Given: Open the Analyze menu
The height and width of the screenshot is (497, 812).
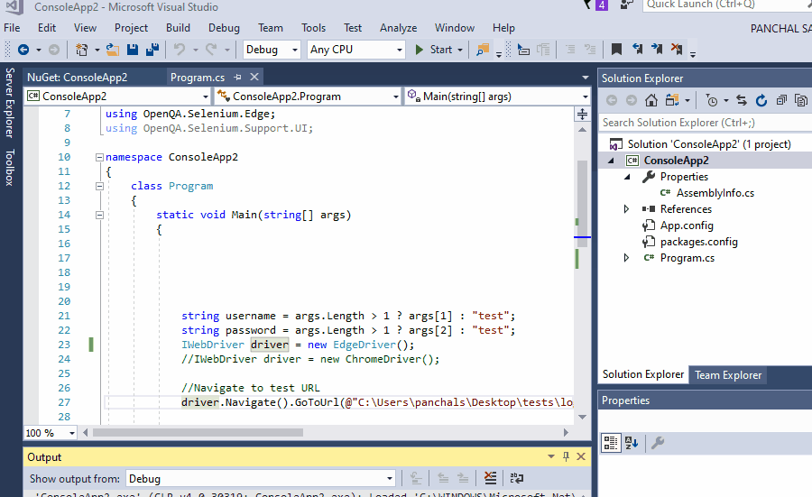Looking at the screenshot, I should 398,28.
